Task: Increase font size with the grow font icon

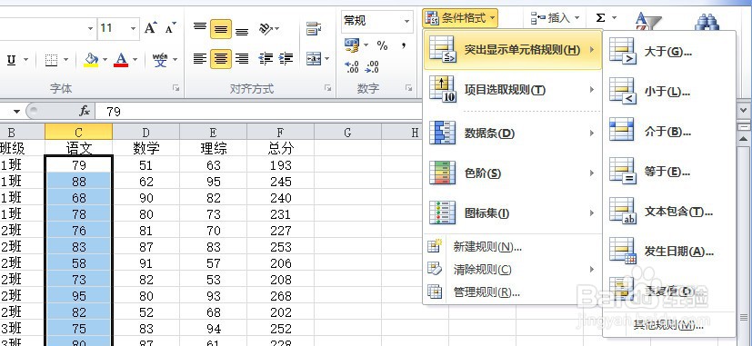Action: (151, 28)
